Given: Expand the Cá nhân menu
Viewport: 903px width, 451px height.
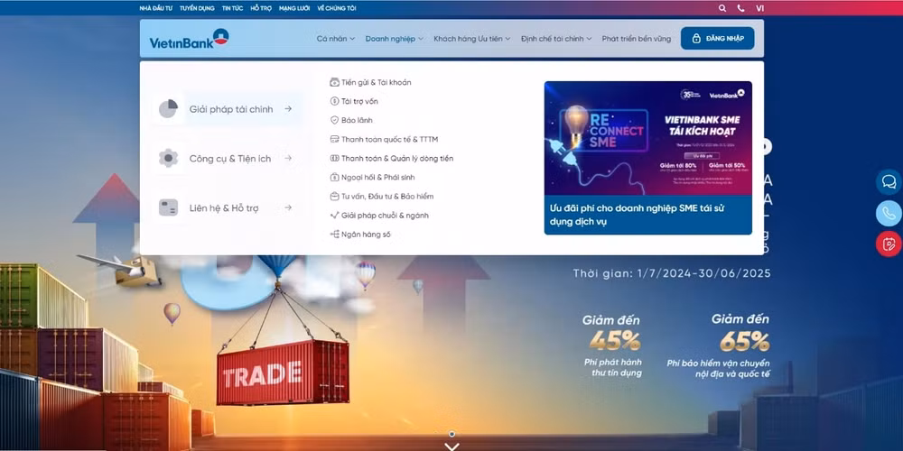Looking at the screenshot, I should tap(336, 39).
